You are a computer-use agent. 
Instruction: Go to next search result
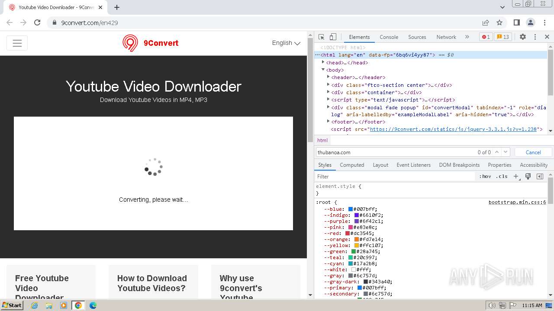pos(506,152)
